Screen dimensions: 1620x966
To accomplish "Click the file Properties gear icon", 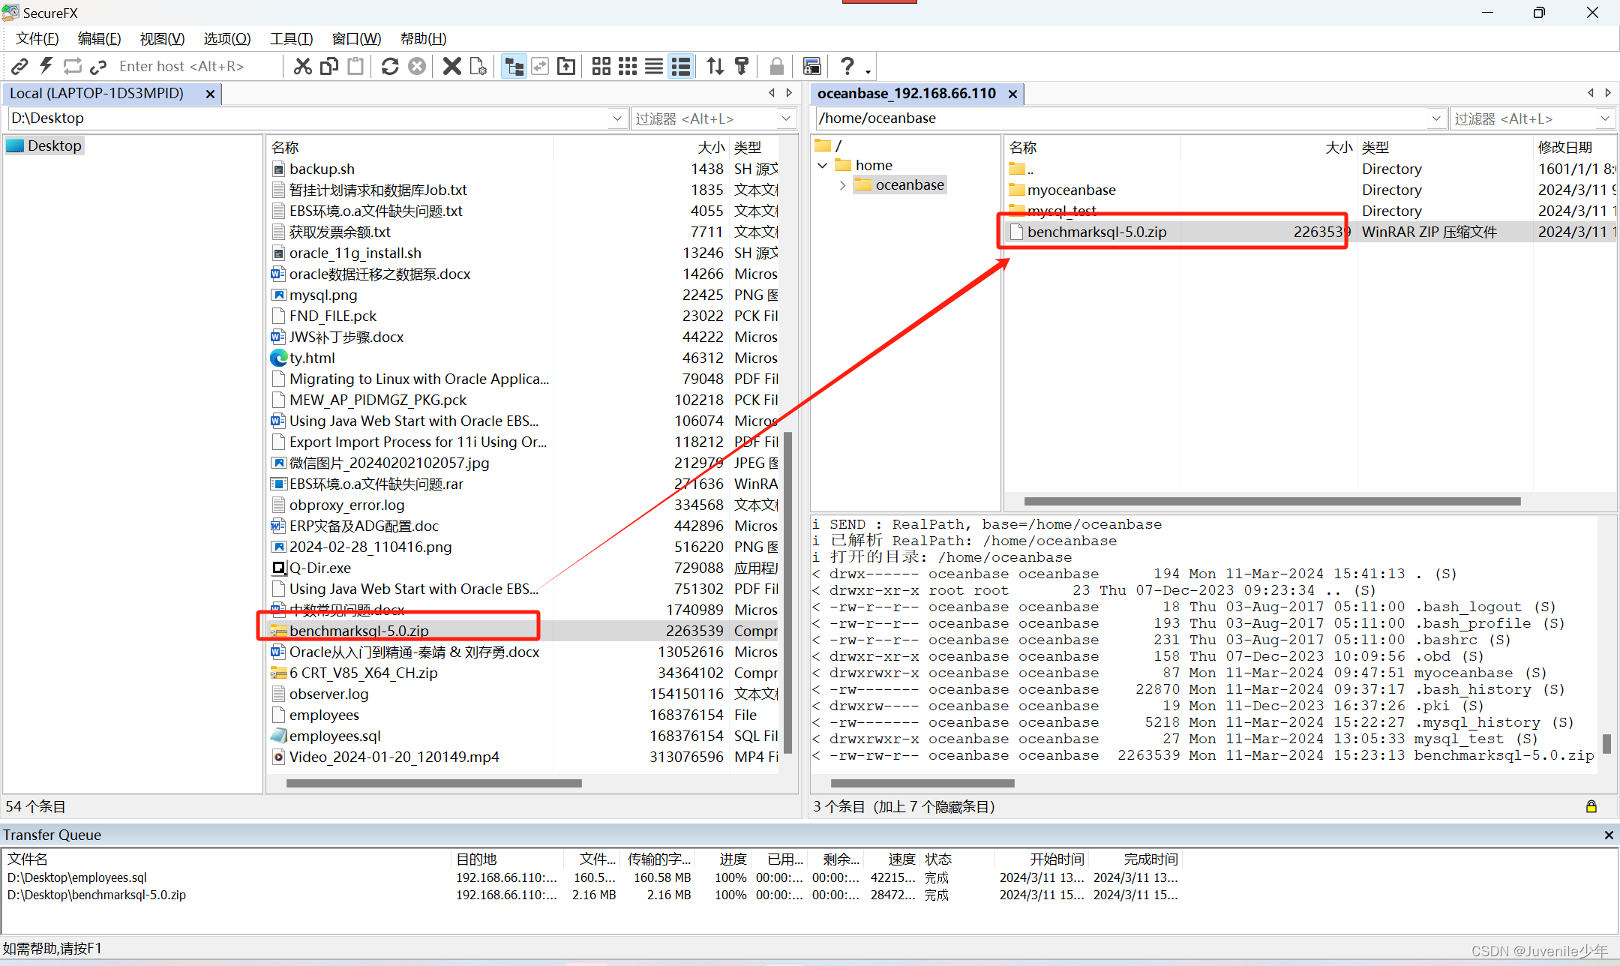I will click(478, 67).
